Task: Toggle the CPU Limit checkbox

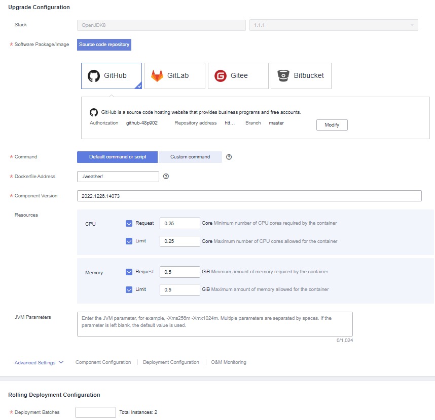Action: 129,241
